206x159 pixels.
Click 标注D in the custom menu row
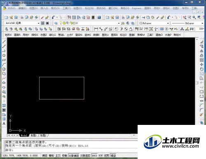[x=123, y=35]
